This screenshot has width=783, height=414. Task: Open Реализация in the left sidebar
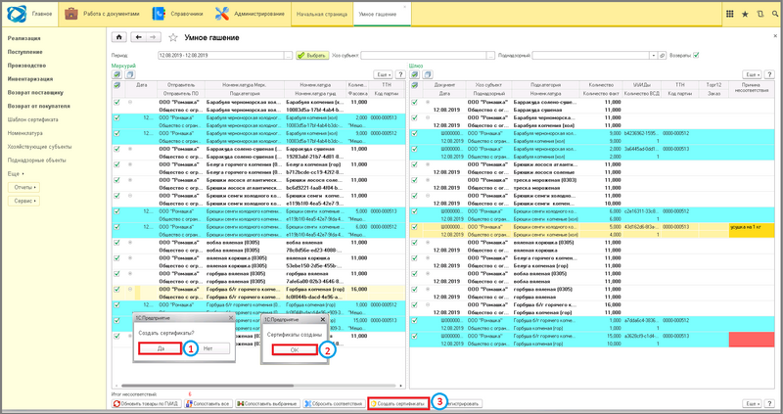tap(23, 38)
